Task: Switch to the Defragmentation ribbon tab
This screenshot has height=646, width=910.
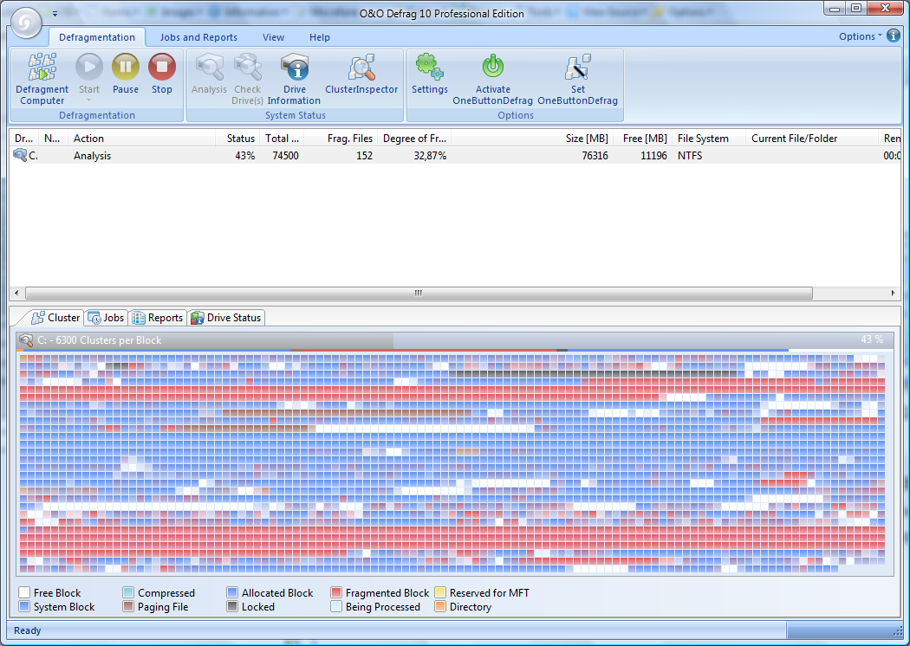Action: click(97, 37)
